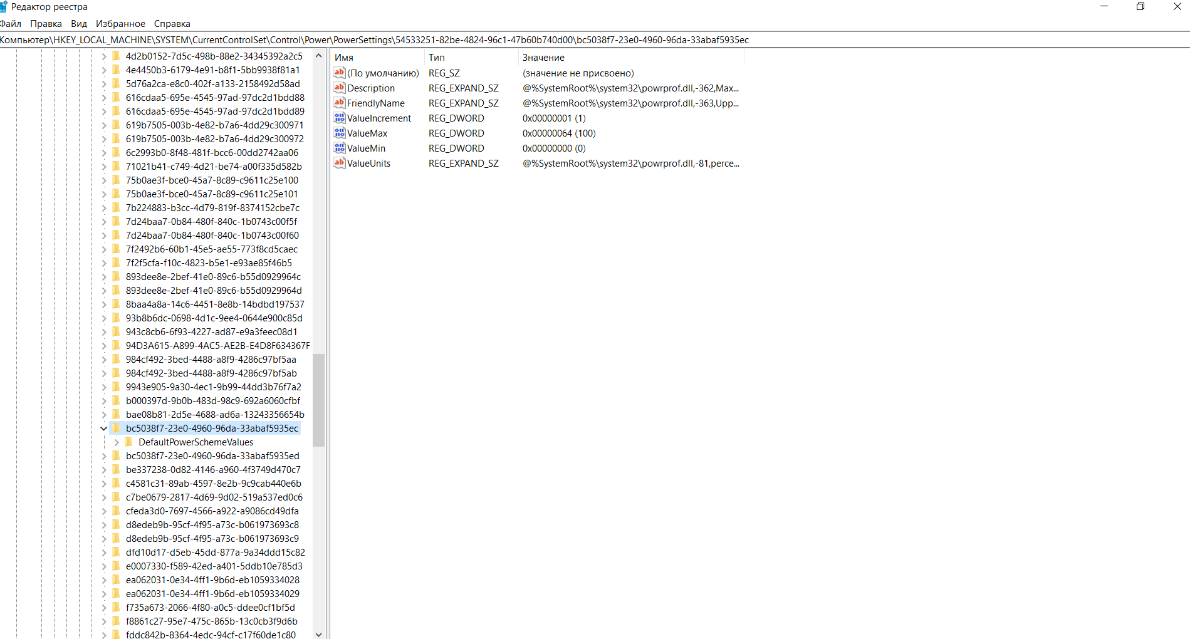The width and height of the screenshot is (1190, 639).
Task: Select key f8861c27-95e7-475c-865b-13c0cb3f9d6b
Action: 211,621
